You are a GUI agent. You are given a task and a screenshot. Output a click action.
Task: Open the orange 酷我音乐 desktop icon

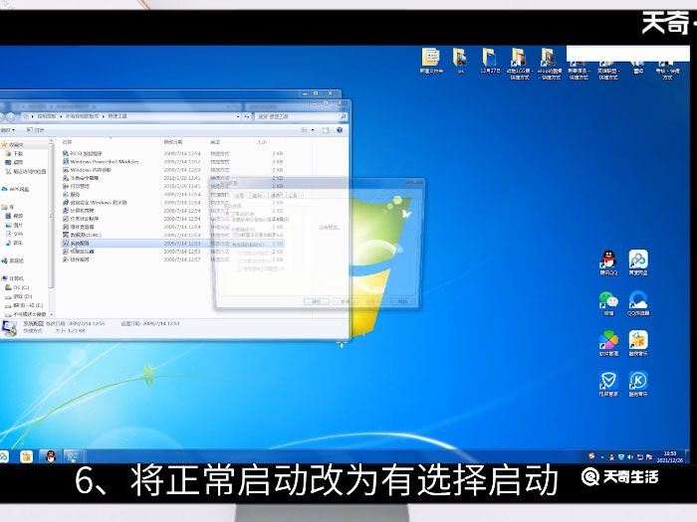(638, 344)
